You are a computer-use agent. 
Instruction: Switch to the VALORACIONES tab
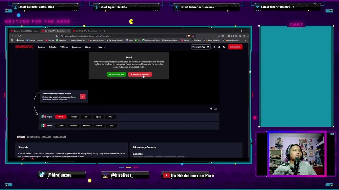[x=59, y=137]
